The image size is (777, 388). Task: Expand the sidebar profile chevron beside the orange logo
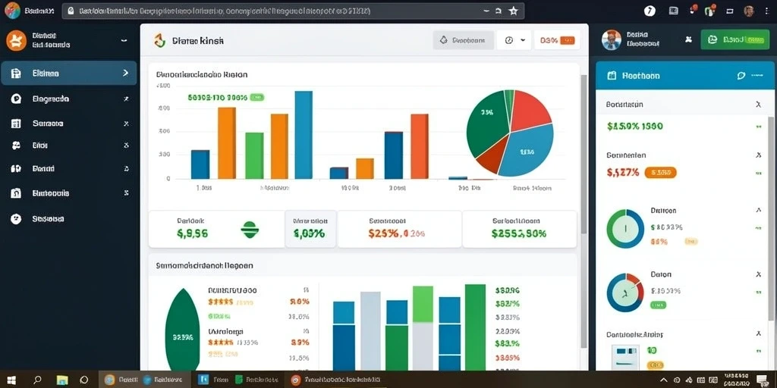(124, 41)
